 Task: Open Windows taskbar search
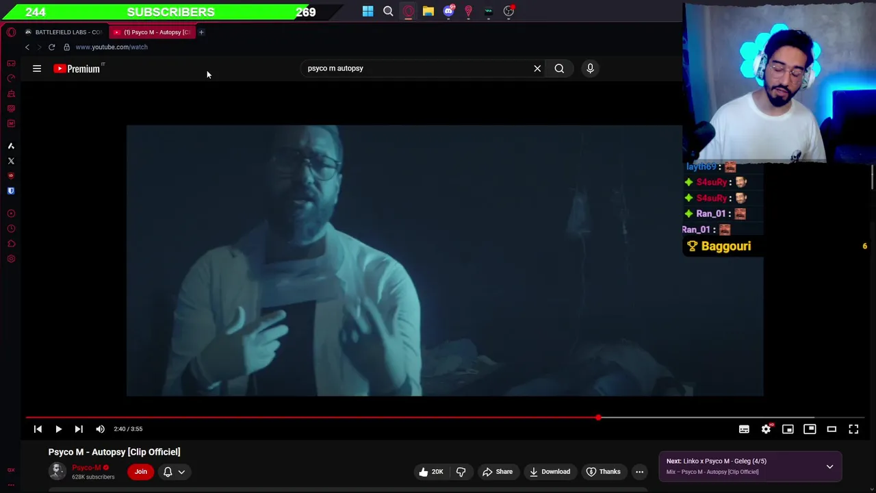click(x=388, y=11)
